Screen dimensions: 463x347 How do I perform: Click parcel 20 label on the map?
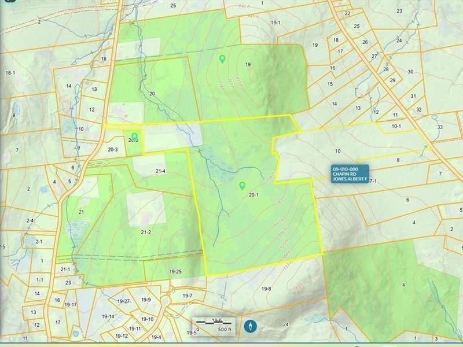[x=152, y=94]
